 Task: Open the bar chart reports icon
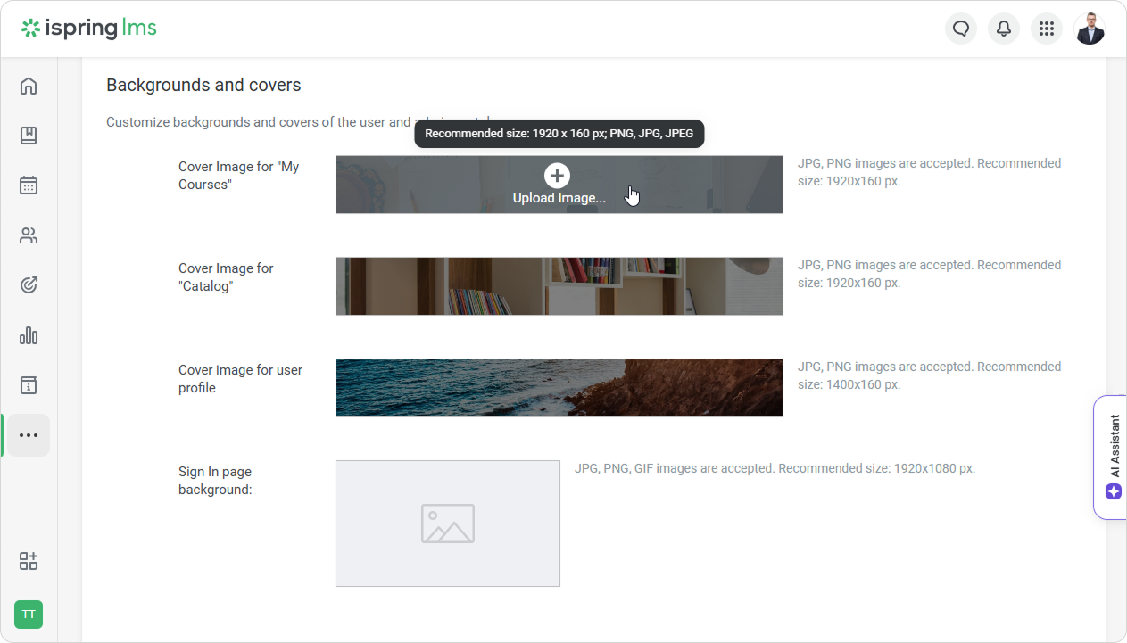29,335
